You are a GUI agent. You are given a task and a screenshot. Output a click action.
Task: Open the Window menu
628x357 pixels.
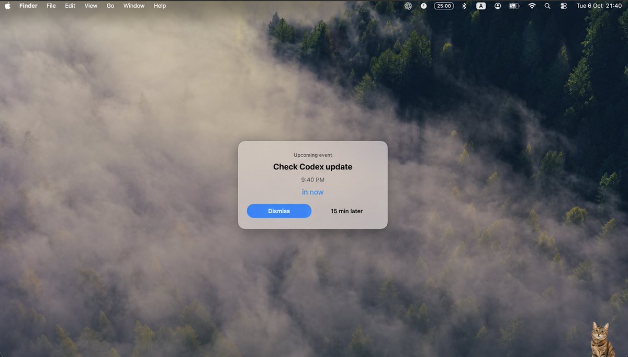pyautogui.click(x=134, y=6)
